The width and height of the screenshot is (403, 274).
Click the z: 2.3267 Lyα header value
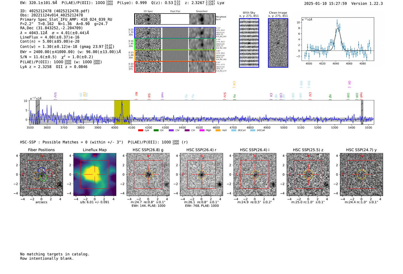(x=205, y=3)
